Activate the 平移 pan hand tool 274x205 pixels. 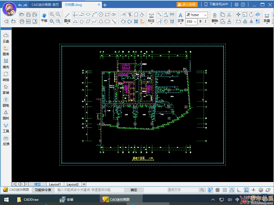coord(44,18)
